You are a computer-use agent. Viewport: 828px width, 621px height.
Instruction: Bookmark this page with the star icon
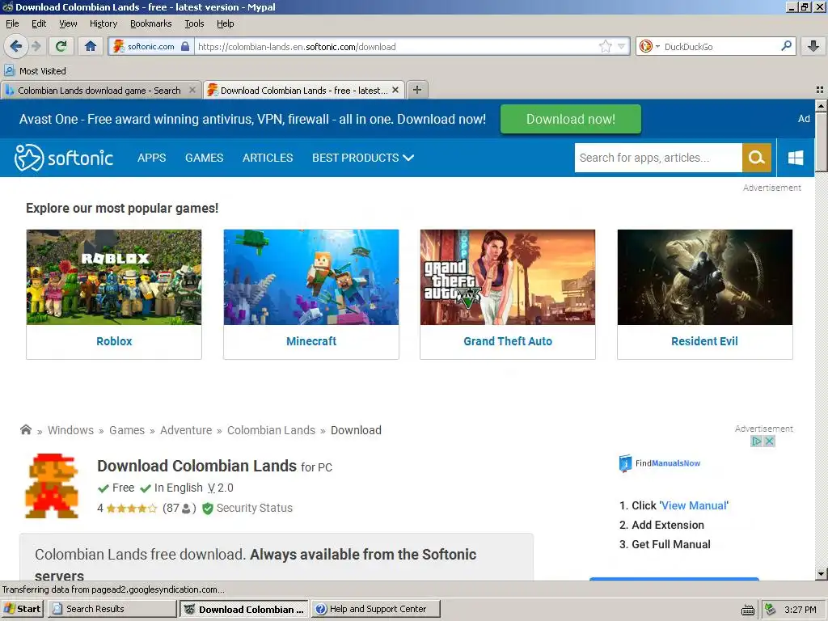click(x=605, y=46)
